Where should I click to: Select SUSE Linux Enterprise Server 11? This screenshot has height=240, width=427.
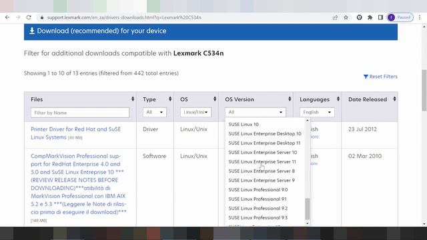click(265, 161)
